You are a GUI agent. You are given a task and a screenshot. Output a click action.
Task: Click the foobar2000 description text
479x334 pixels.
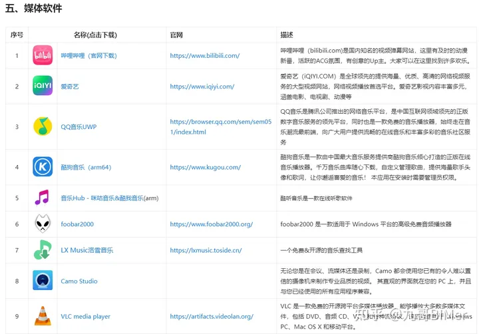[366, 224]
